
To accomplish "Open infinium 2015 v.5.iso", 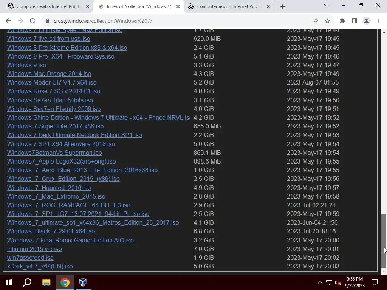I will pyautogui.click(x=34, y=249).
